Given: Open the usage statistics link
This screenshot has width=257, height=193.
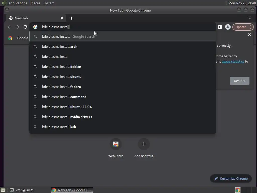Looking at the screenshot, I should (233, 61).
